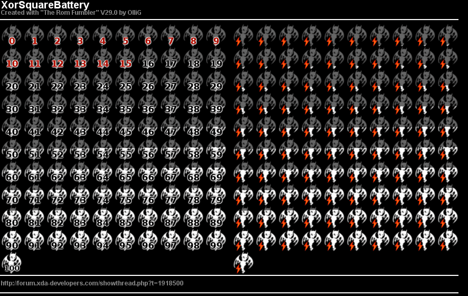Select the battery icon numbered 92

(x=57, y=240)
